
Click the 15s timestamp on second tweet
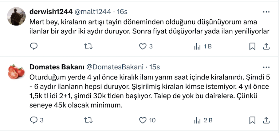tap(155, 67)
